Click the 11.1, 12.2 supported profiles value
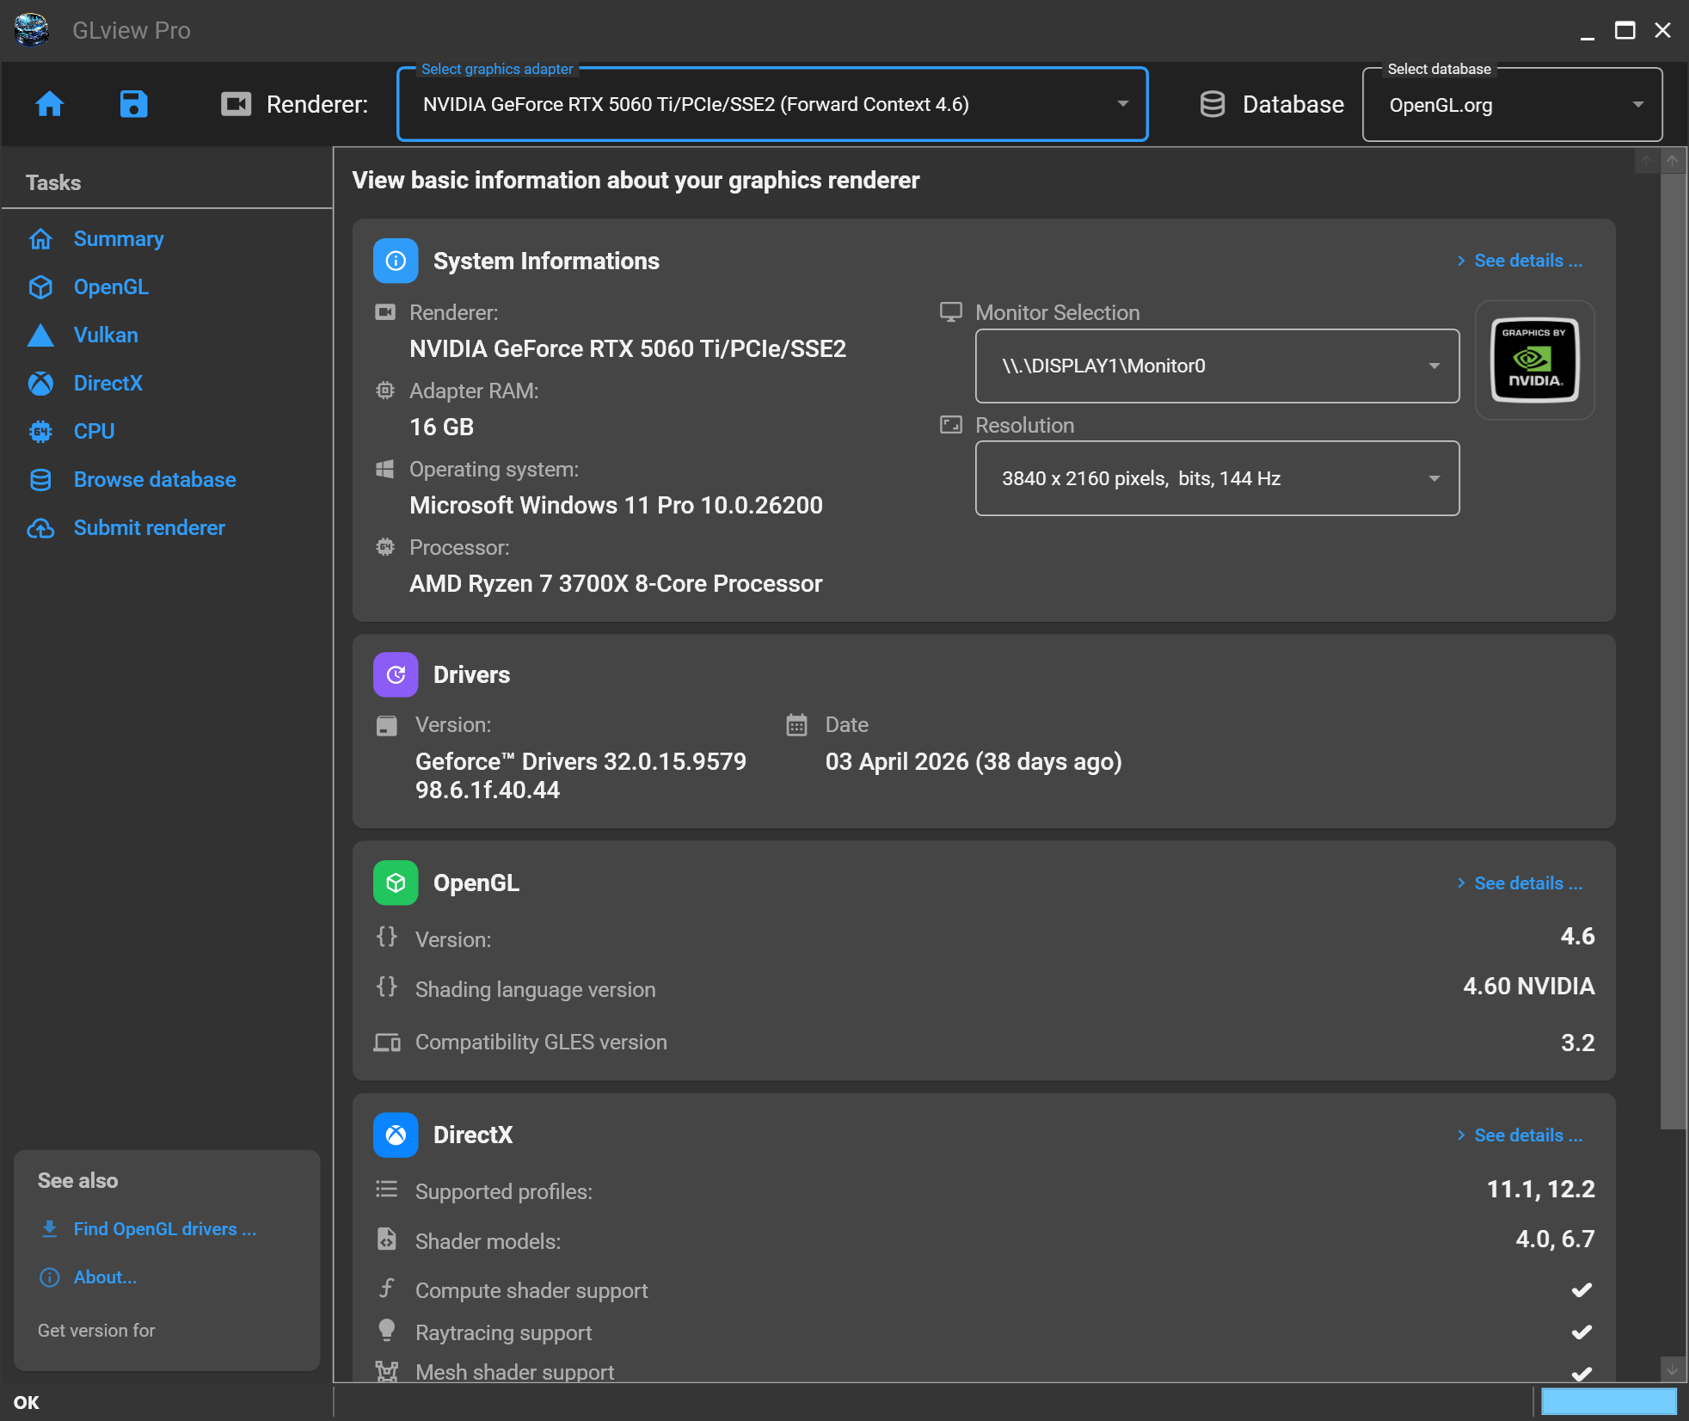The height and width of the screenshot is (1421, 1689). 1541,1189
